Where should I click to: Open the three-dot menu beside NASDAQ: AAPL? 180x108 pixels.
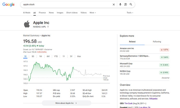click(48, 27)
